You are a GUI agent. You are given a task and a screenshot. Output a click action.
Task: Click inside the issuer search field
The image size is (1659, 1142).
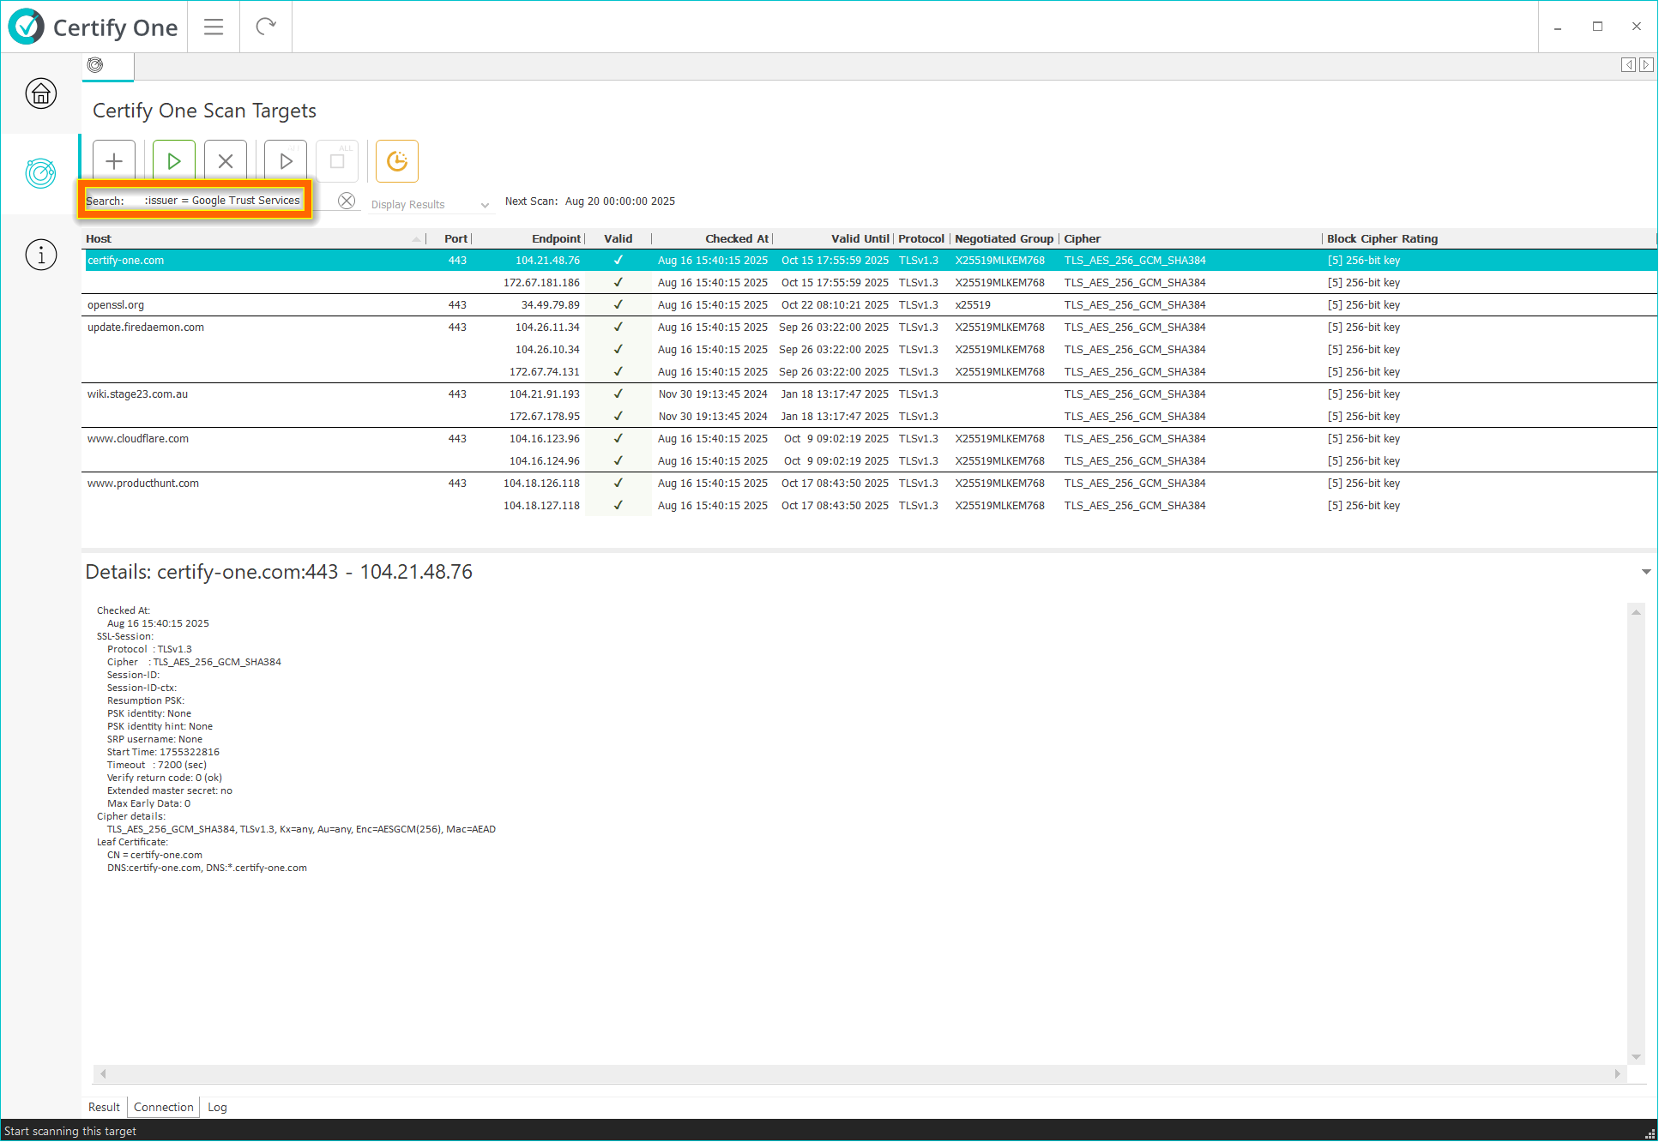tap(221, 201)
